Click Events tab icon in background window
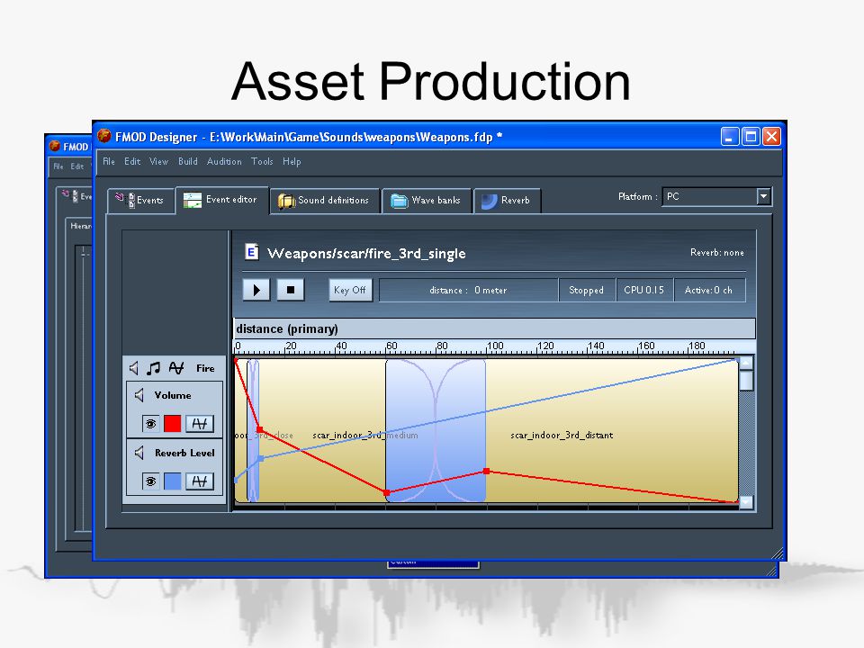The image size is (864, 648). click(x=70, y=195)
